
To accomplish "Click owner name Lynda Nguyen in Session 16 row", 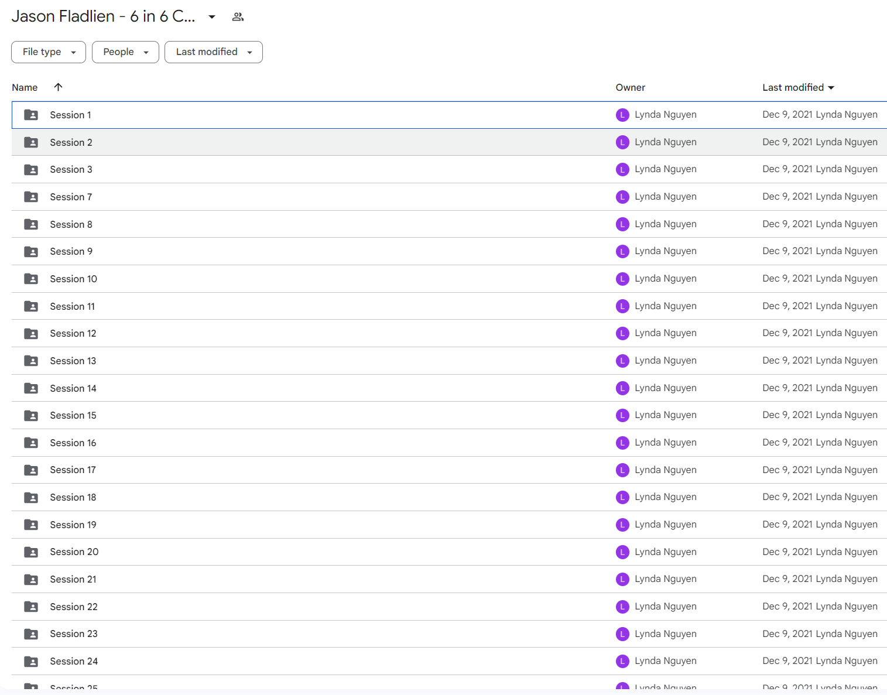I will click(x=666, y=442).
